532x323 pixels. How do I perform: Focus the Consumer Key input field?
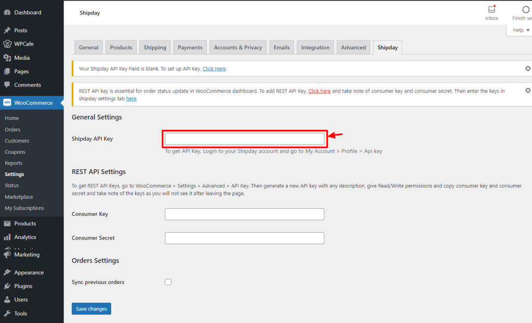pyautogui.click(x=245, y=214)
